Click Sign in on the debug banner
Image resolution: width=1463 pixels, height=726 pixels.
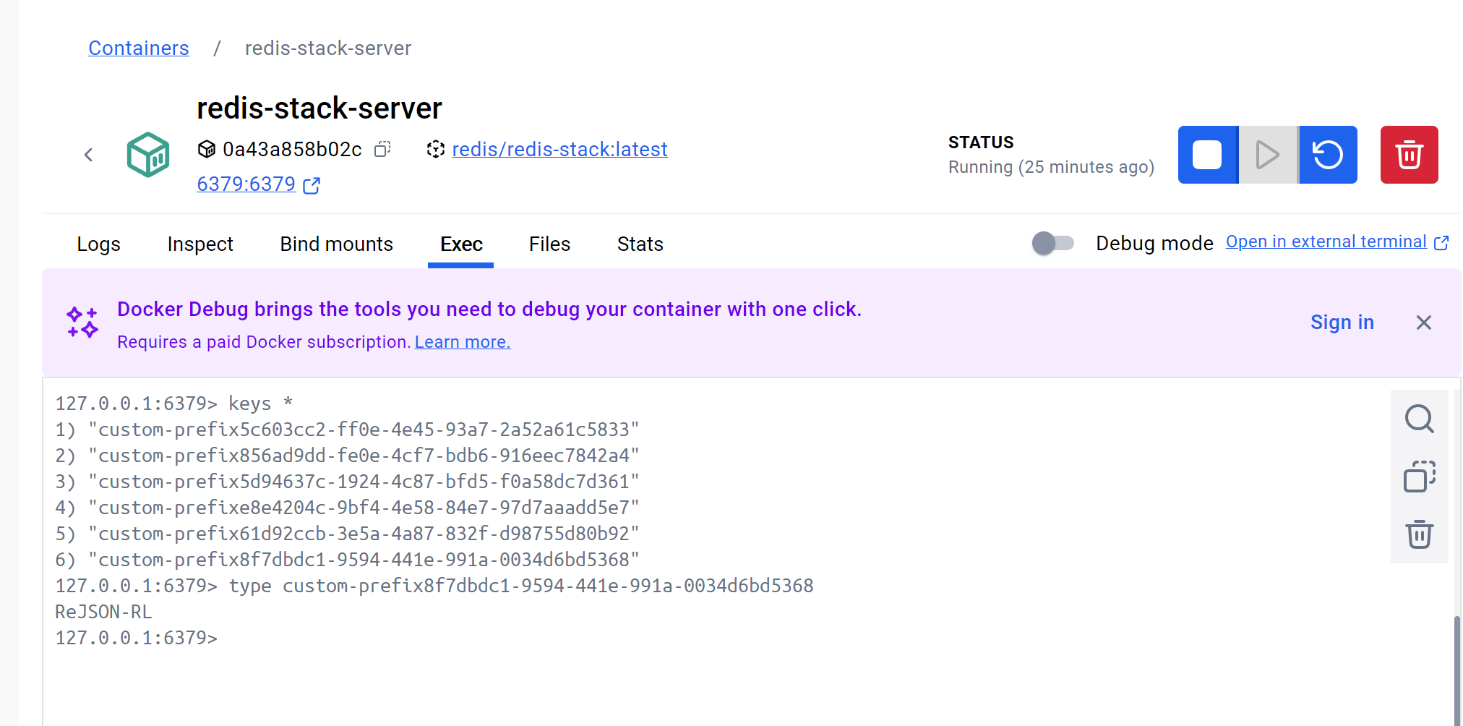1342,323
